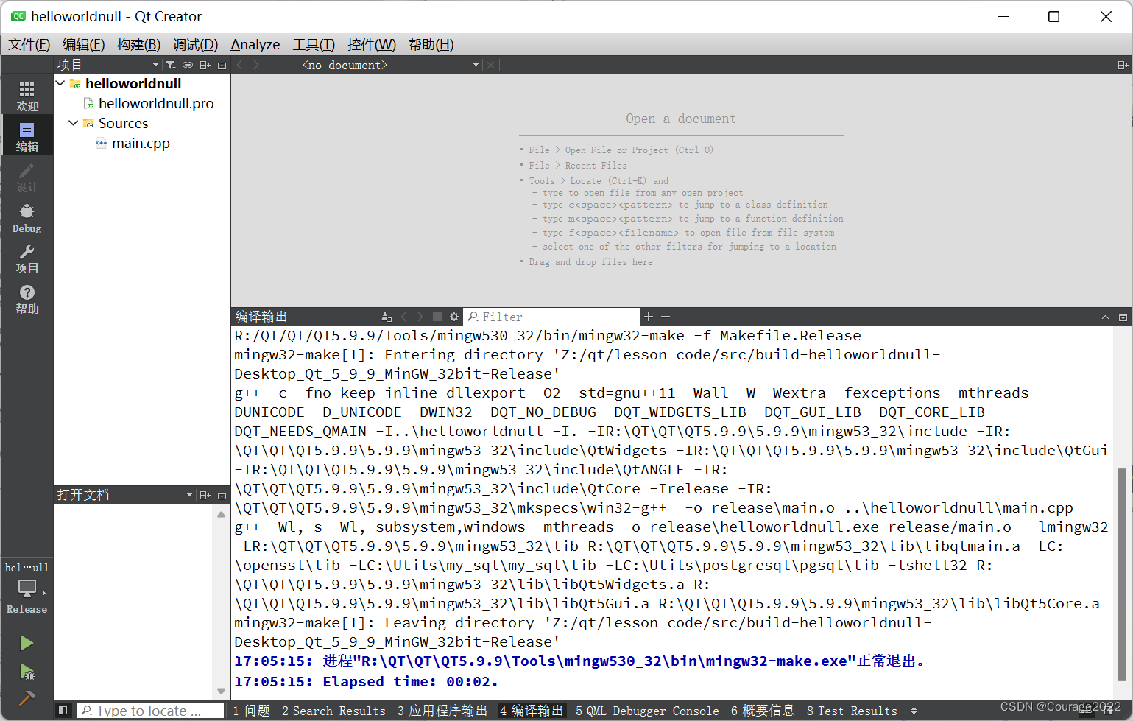Toggle the 4 编译输出 pane
Image resolution: width=1133 pixels, height=721 pixels.
coord(531,711)
